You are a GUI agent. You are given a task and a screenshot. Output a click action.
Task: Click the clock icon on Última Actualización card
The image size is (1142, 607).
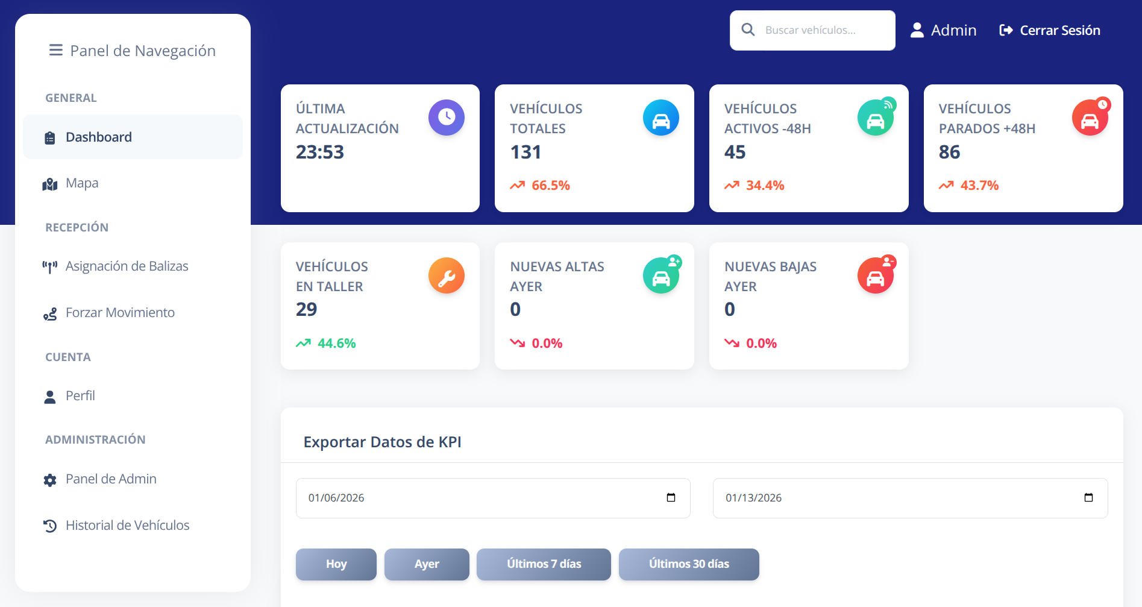pyautogui.click(x=446, y=118)
